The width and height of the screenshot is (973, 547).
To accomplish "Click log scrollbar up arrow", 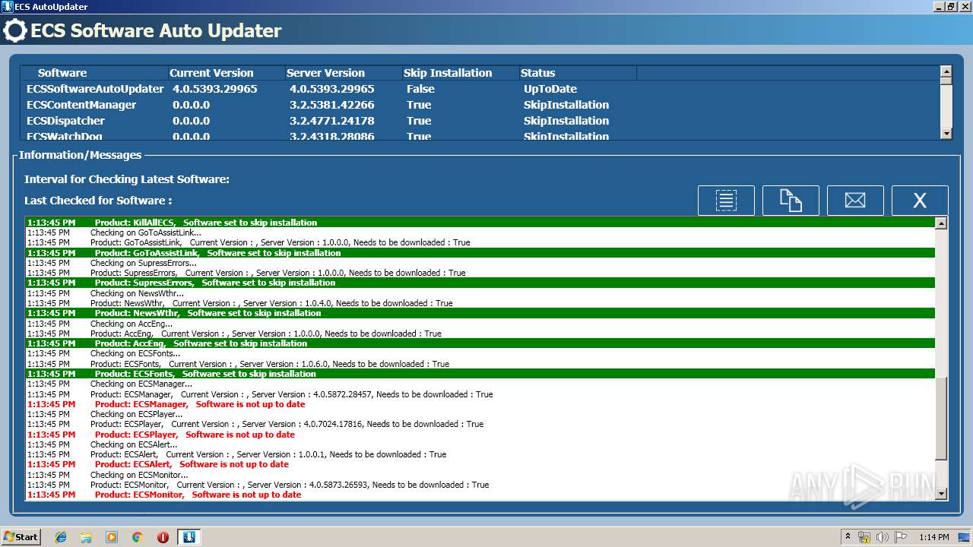I will (x=941, y=223).
